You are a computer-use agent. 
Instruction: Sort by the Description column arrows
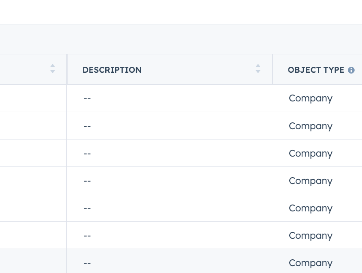[x=258, y=68]
